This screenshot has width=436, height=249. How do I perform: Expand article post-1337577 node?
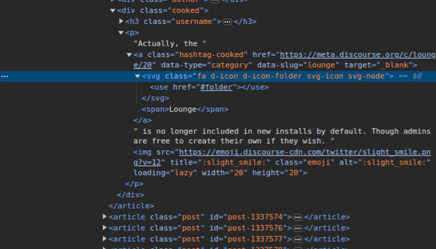coord(104,239)
